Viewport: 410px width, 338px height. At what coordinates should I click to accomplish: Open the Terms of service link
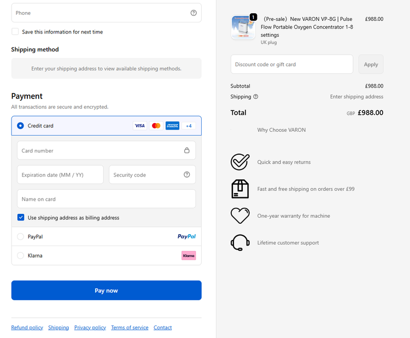pos(130,328)
